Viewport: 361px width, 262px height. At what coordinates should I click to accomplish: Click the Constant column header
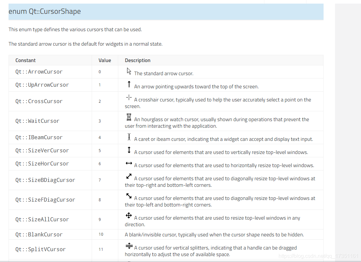click(26, 60)
